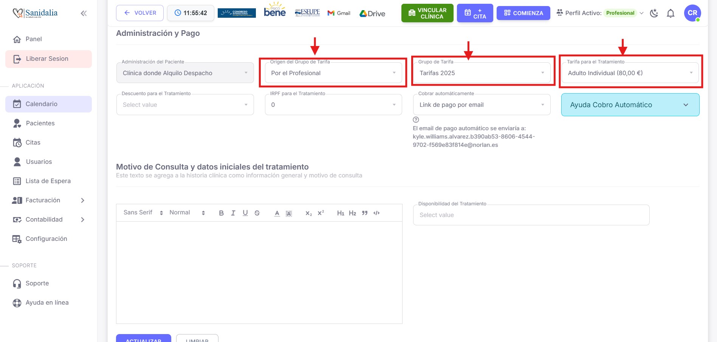The height and width of the screenshot is (342, 717).
Task: Open Pacientes in sidebar
Action: 40,123
